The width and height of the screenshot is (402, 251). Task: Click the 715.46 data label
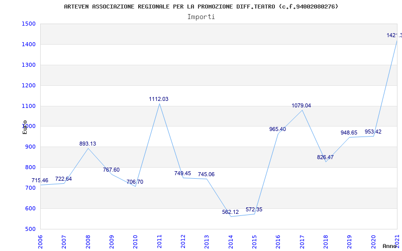(x=40, y=181)
